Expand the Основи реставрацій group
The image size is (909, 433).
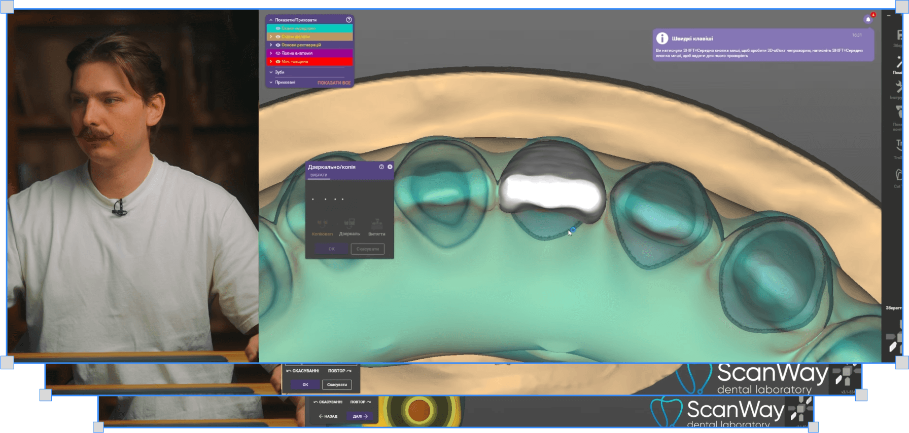[x=271, y=45]
